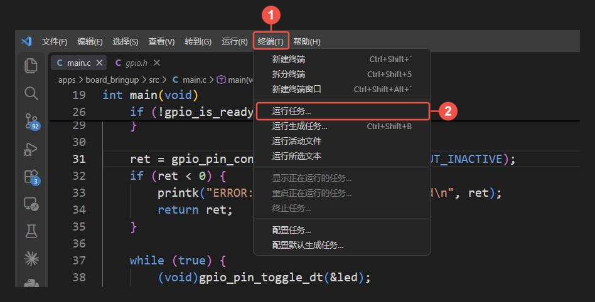The height and width of the screenshot is (302, 595).
Task: Open the Testing beaker icon
Action: pyautogui.click(x=31, y=231)
